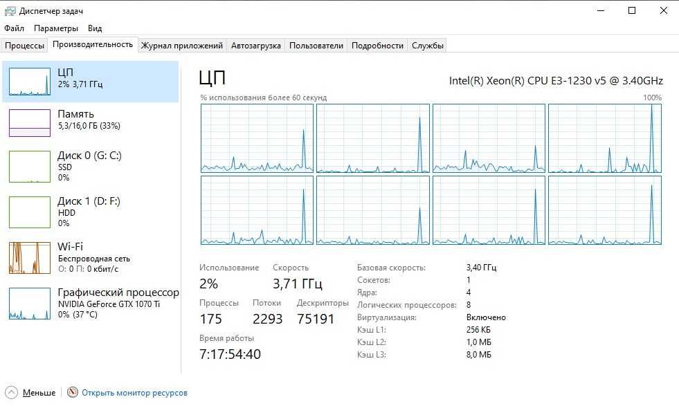Open the Параметры menu

click(x=56, y=28)
